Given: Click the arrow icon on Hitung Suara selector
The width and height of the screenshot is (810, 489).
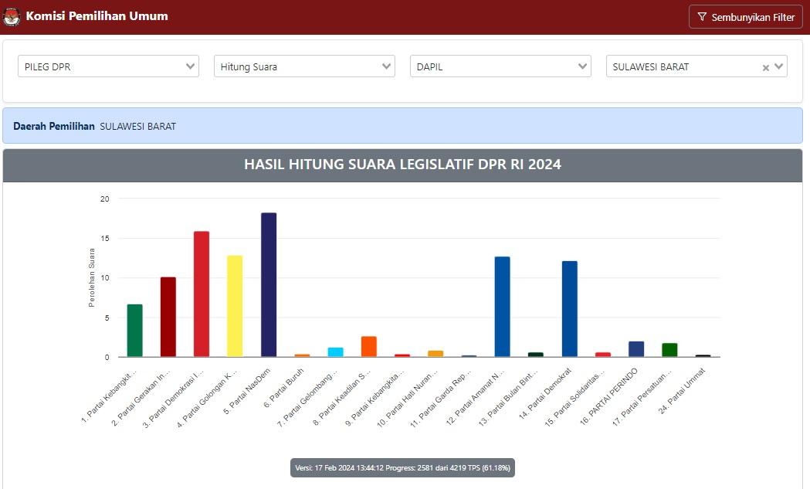Looking at the screenshot, I should point(388,66).
